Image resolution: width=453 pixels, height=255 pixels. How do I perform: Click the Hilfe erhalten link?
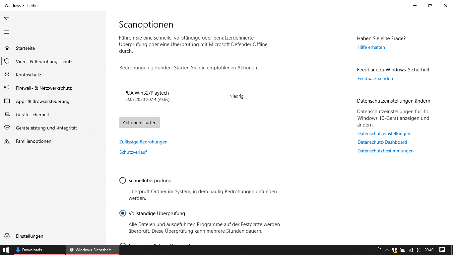pos(371,47)
